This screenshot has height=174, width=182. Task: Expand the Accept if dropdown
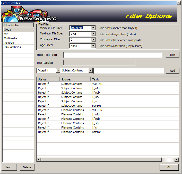point(58,70)
